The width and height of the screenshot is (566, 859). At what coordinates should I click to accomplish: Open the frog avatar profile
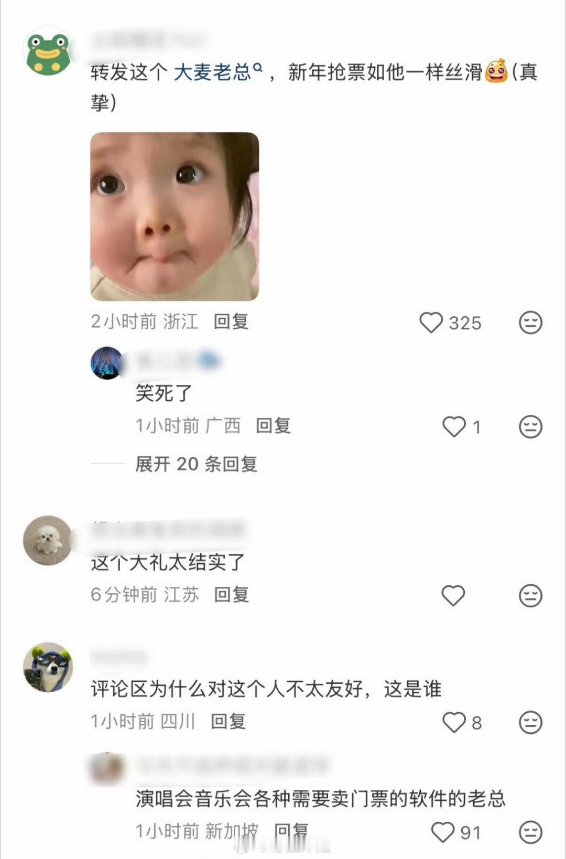(x=48, y=52)
